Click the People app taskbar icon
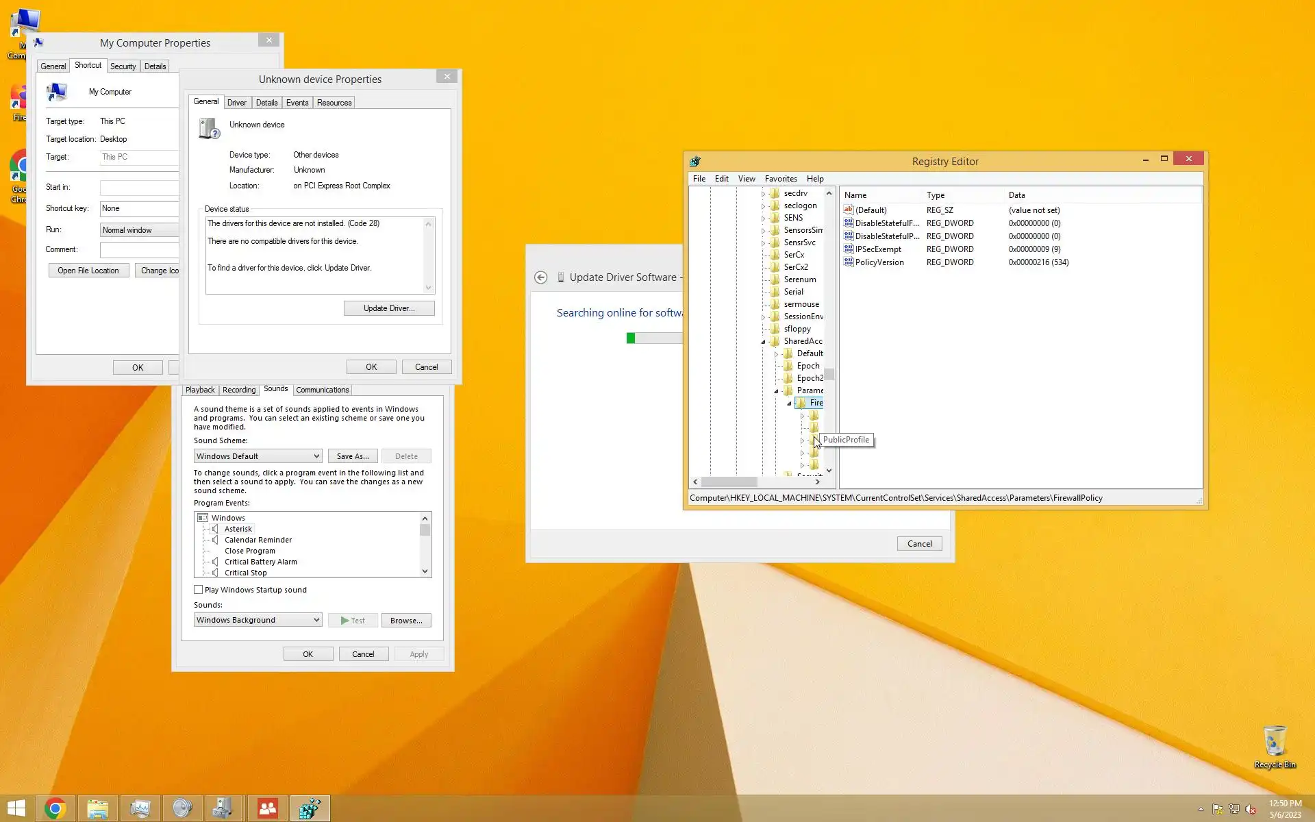Screen dimensions: 1315x822 tap(267, 808)
